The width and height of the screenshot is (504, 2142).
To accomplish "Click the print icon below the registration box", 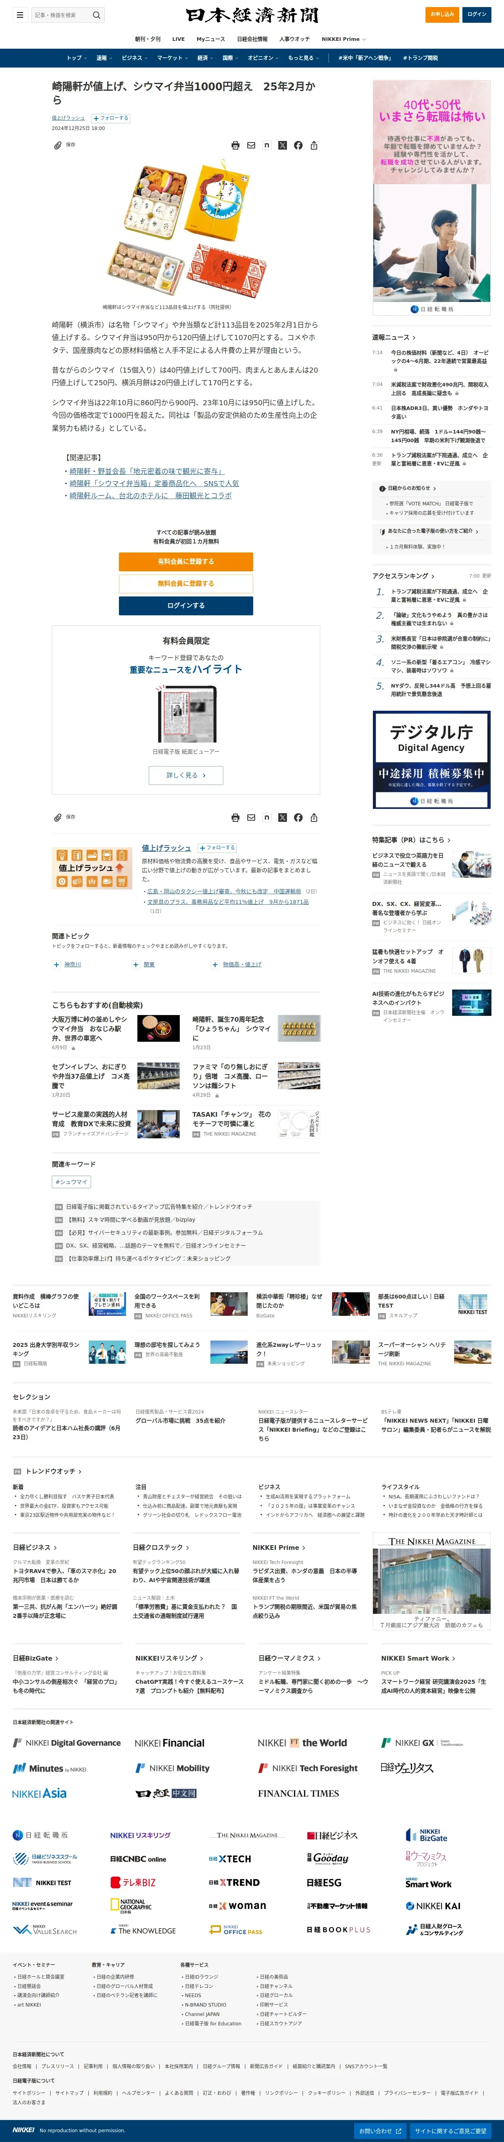I will point(236,818).
